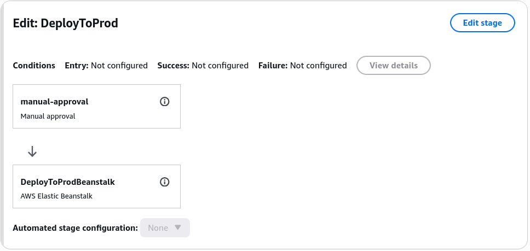Viewport: 530px width, 251px height.
Task: Expand the Automated stage configuration dropdown
Action: coord(165,227)
